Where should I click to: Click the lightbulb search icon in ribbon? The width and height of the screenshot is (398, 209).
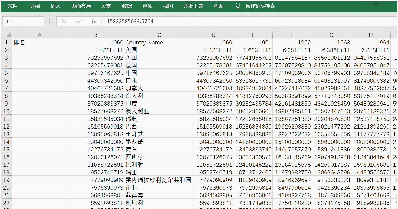click(237, 6)
